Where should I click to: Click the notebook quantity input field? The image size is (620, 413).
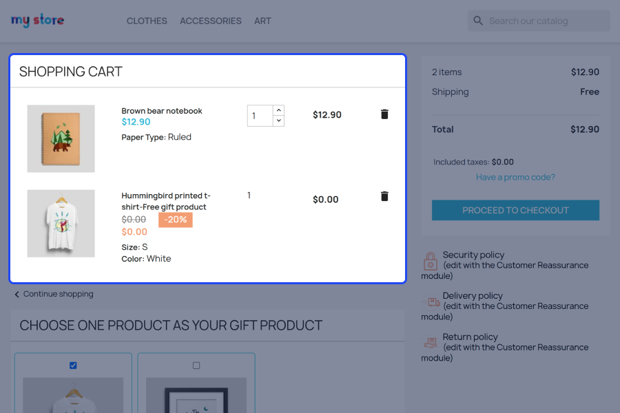[x=260, y=116]
